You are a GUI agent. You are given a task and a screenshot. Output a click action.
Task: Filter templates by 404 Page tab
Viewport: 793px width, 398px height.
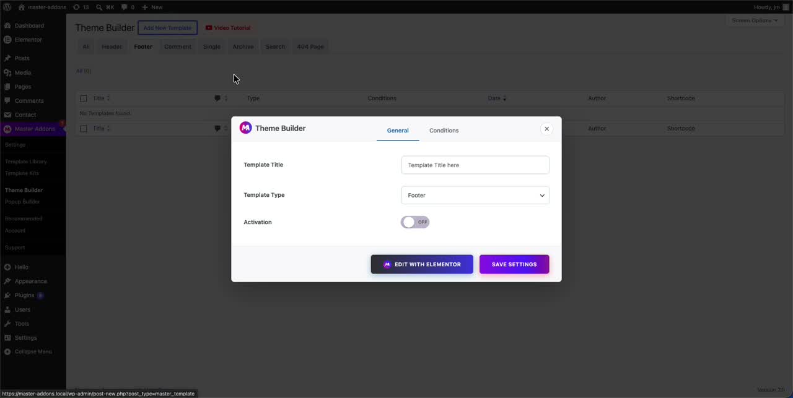coord(310,46)
